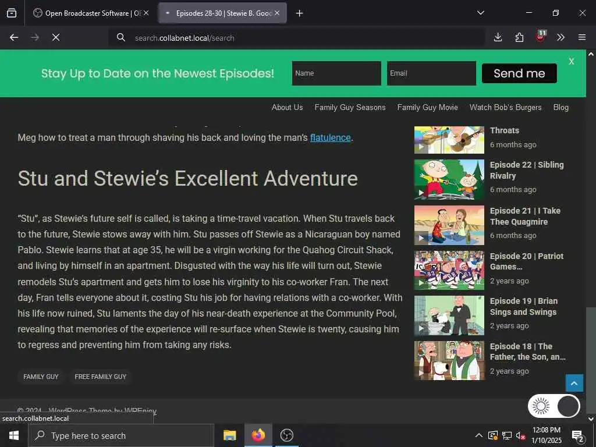Stop loading the page with the X button

pos(56,37)
